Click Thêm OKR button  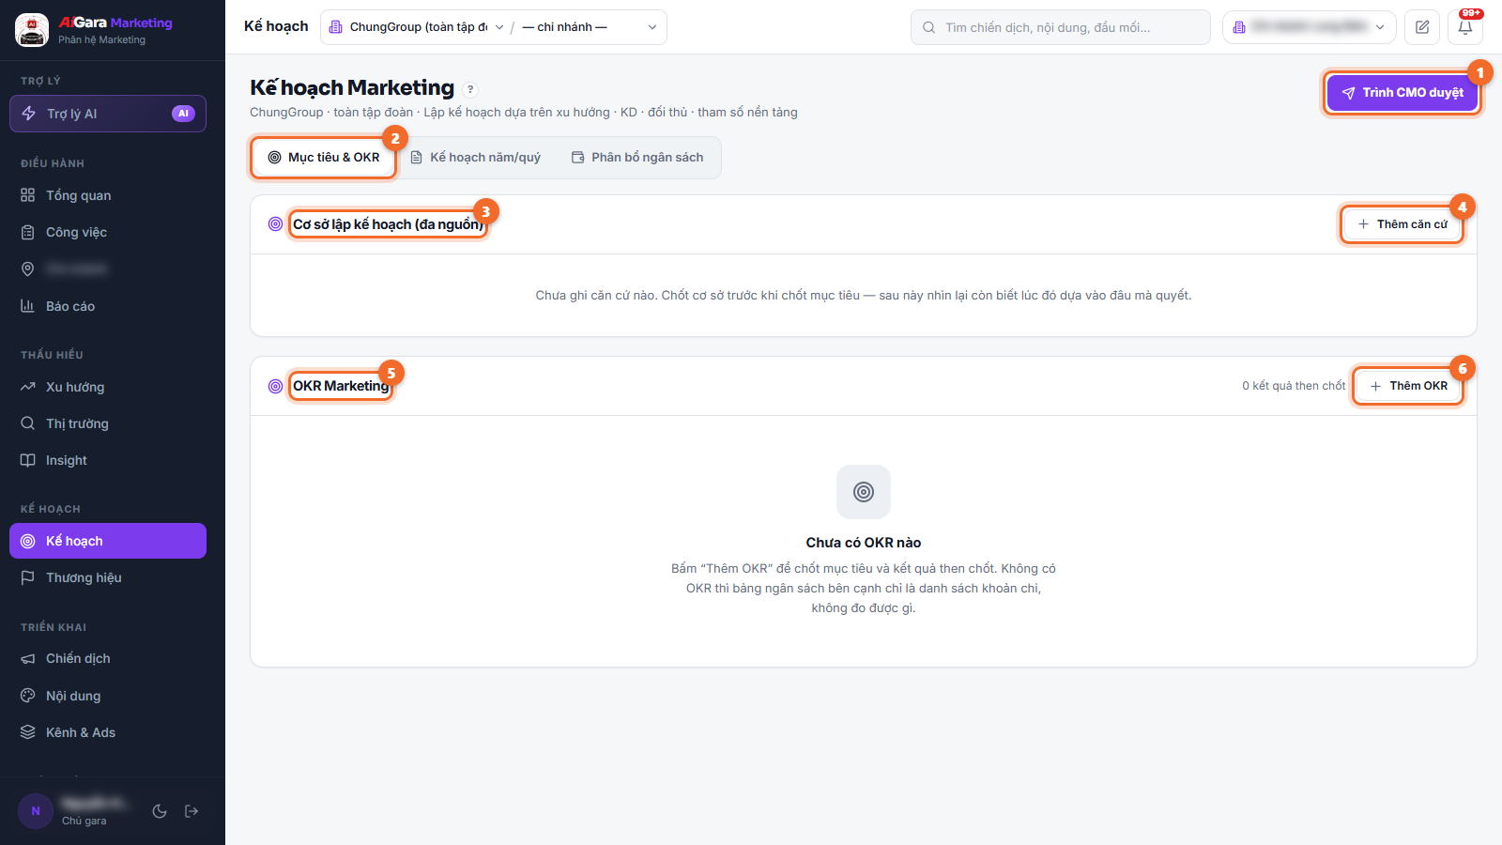click(x=1409, y=386)
